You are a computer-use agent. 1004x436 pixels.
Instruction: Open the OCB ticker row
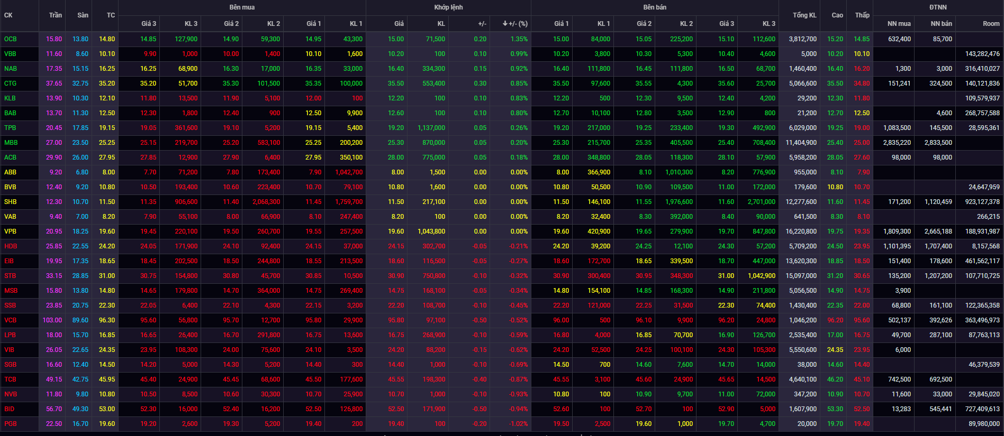[x=502, y=39]
